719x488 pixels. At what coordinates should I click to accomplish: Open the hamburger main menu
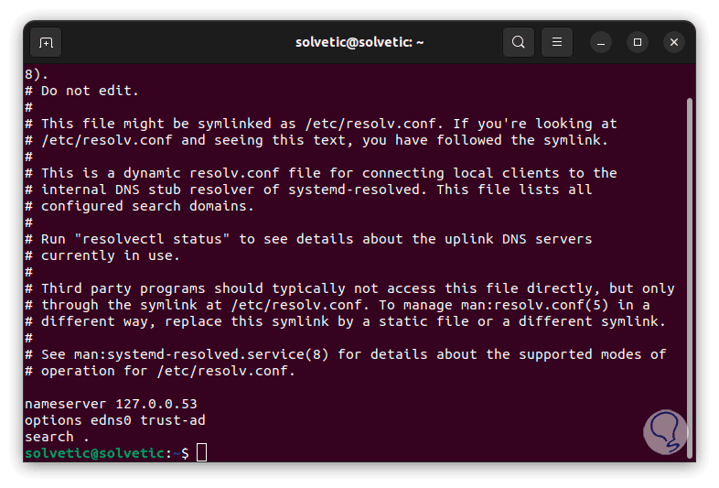(557, 42)
